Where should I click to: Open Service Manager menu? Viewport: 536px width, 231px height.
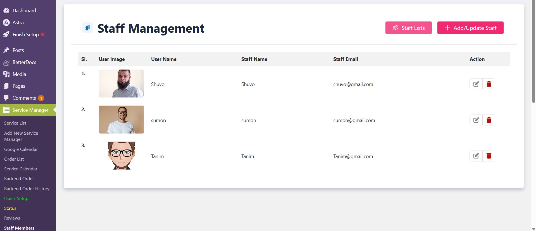(30, 110)
